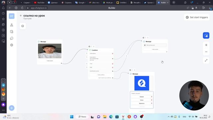Open Telegram in the browser side panel
The image size is (213, 120).
(3, 85)
